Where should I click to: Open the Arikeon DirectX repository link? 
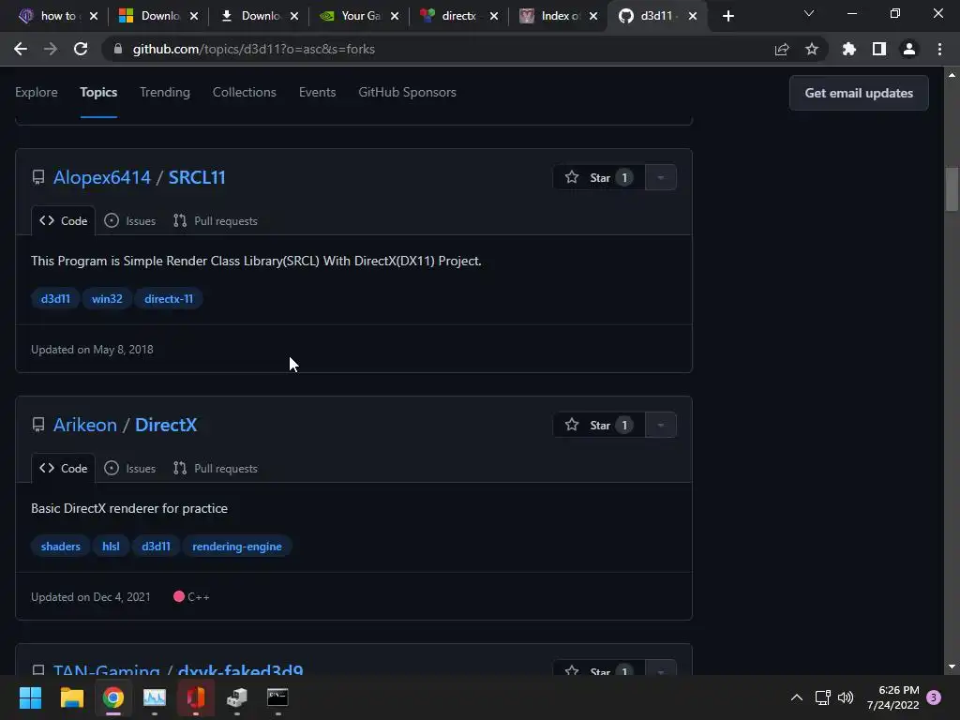coord(166,425)
